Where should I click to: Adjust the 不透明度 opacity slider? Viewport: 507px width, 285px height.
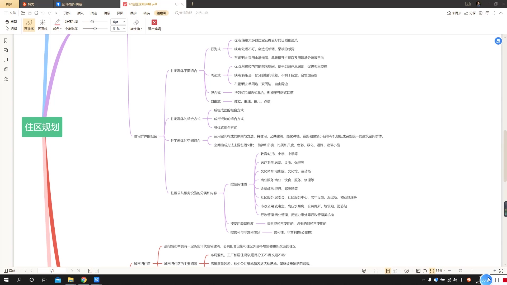(x=95, y=28)
